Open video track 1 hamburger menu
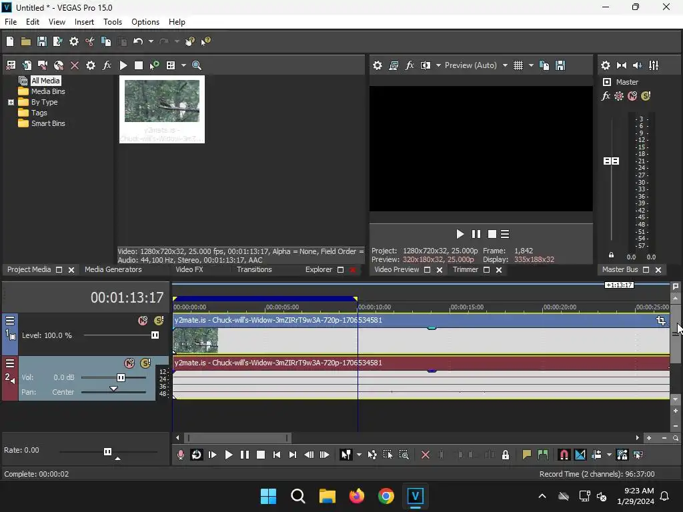Viewport: 683px width, 512px height. (x=10, y=321)
